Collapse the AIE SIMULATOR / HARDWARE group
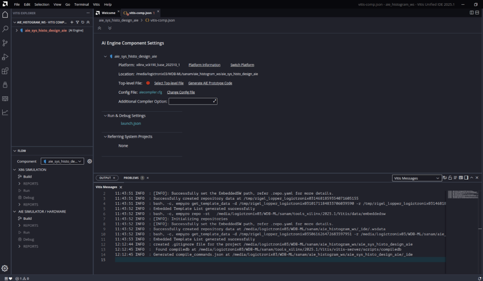The height and width of the screenshot is (281, 483). tap(15, 211)
